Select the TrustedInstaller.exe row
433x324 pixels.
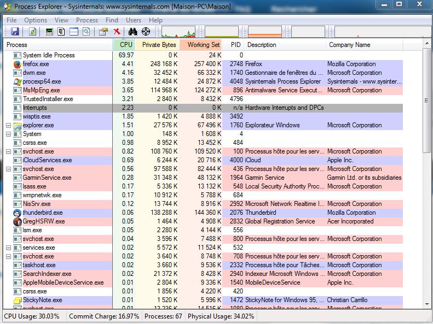pyautogui.click(x=203, y=99)
